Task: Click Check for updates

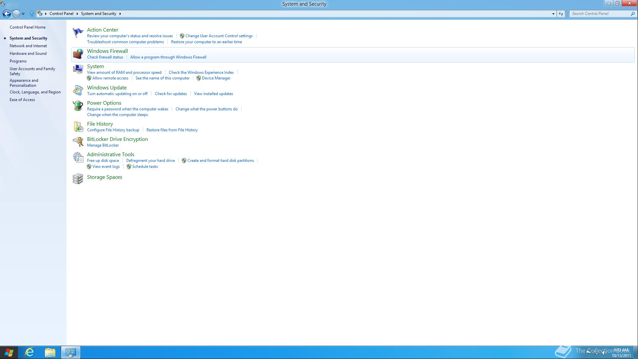Action: click(x=171, y=94)
